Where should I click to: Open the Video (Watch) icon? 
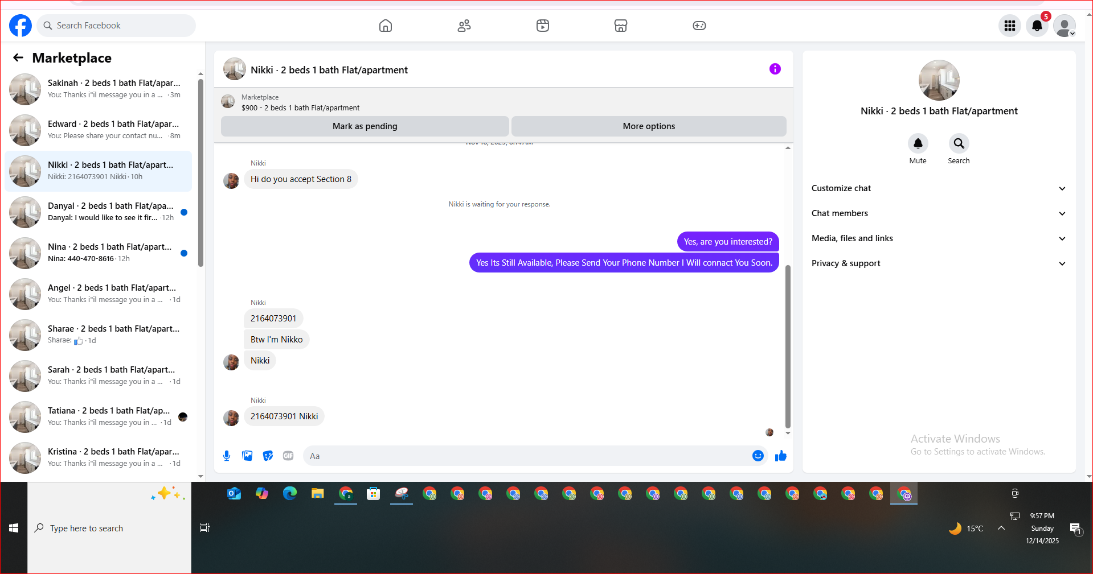pos(543,26)
